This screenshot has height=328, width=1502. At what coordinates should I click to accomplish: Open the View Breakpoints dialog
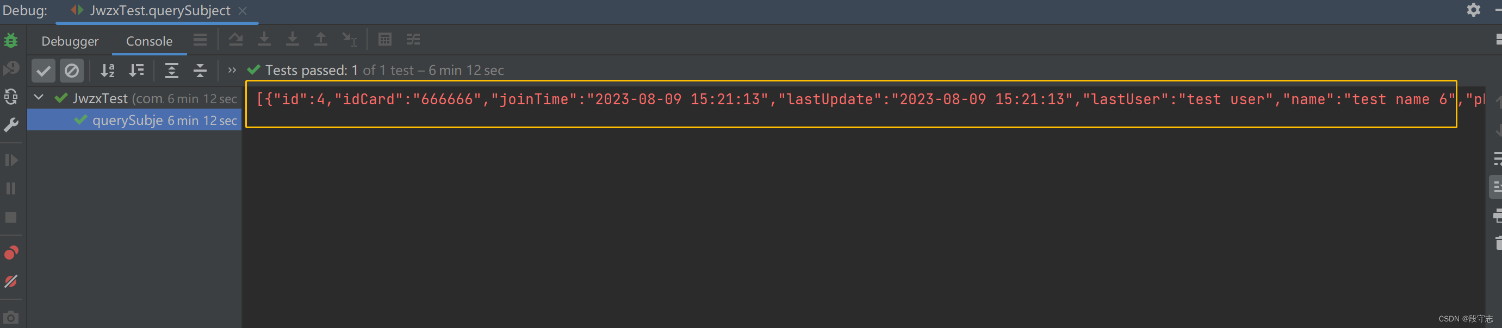click(11, 253)
